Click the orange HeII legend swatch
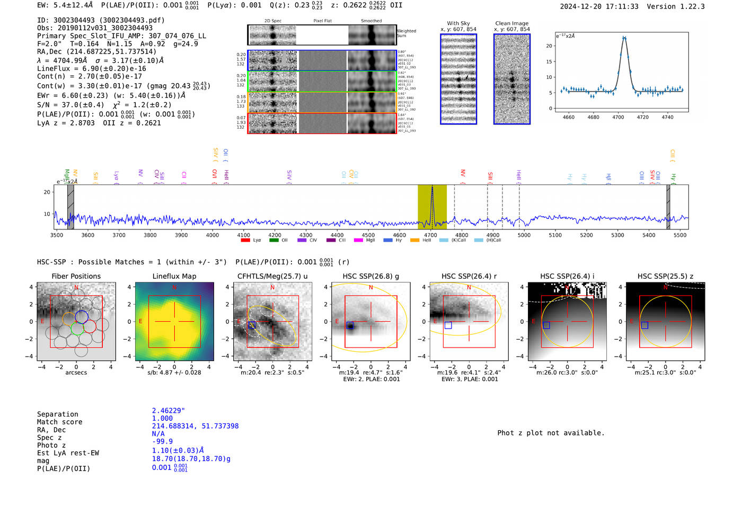The width and height of the screenshot is (742, 505). click(x=414, y=240)
